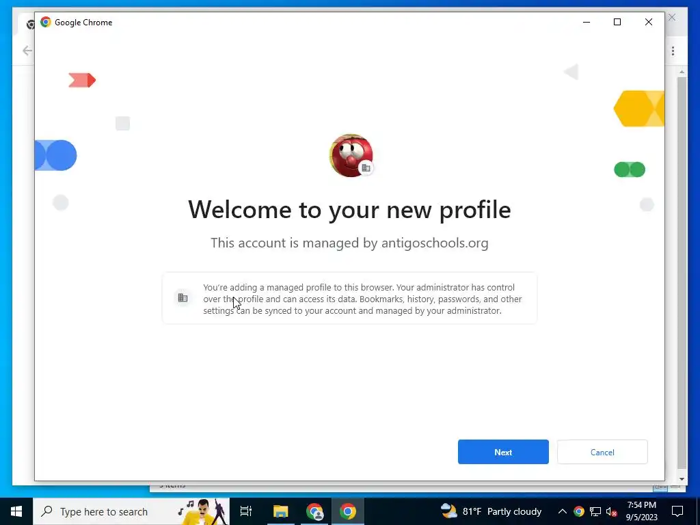Click the building icon beside the managed profile notice
Viewport: 700px width, 525px height.
pyautogui.click(x=183, y=298)
